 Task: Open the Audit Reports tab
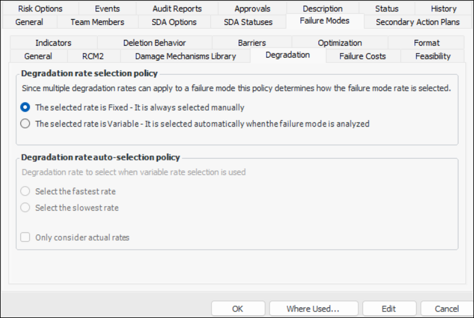(x=177, y=9)
